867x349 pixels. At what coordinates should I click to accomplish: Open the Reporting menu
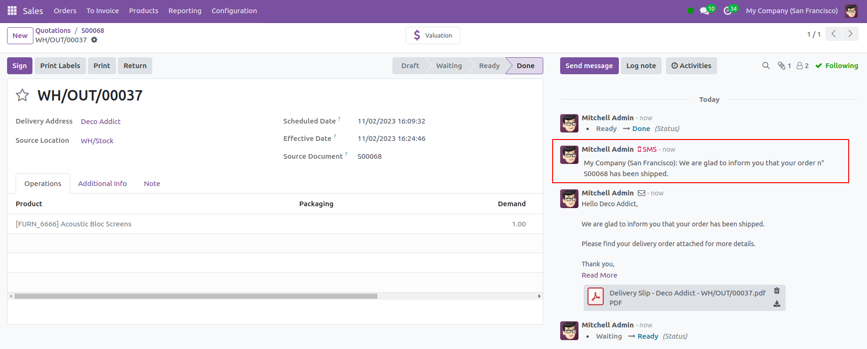click(185, 11)
